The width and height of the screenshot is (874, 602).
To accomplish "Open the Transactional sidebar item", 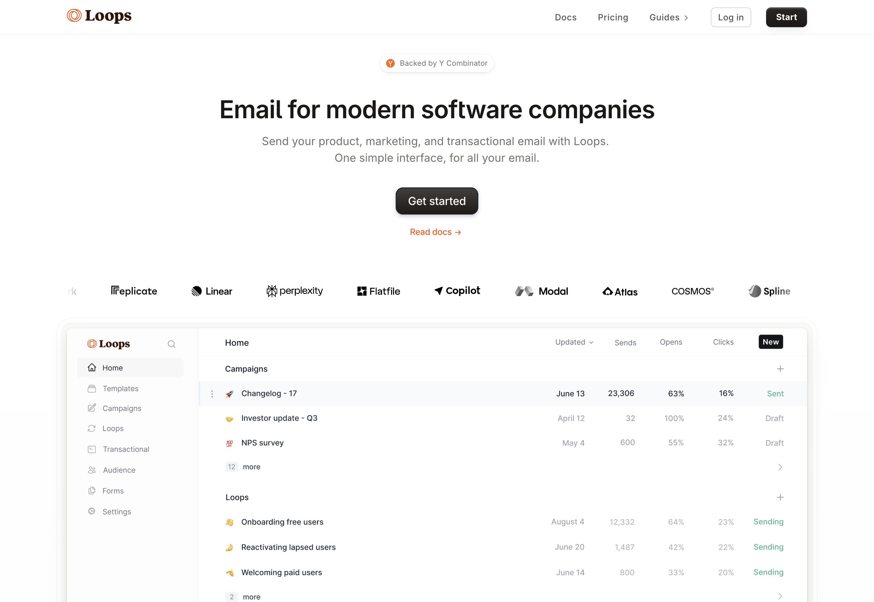I will (126, 449).
